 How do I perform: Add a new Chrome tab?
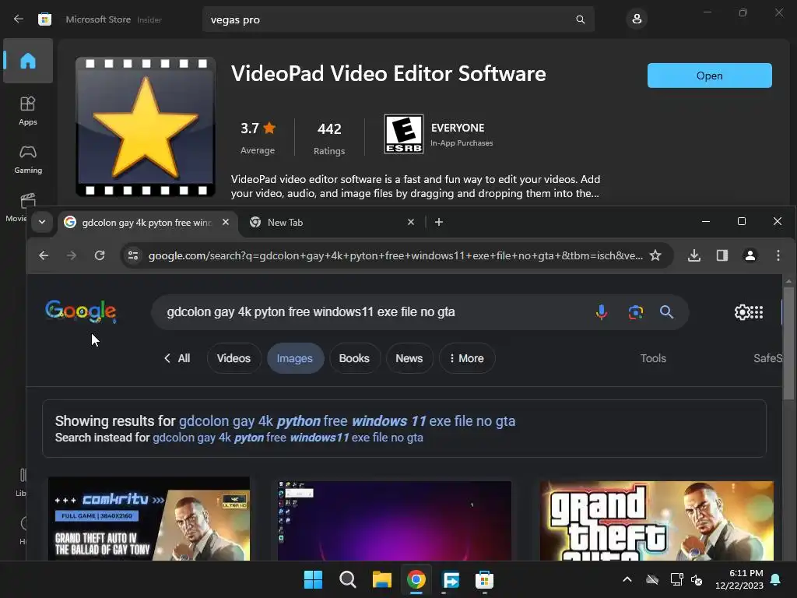[x=439, y=222]
